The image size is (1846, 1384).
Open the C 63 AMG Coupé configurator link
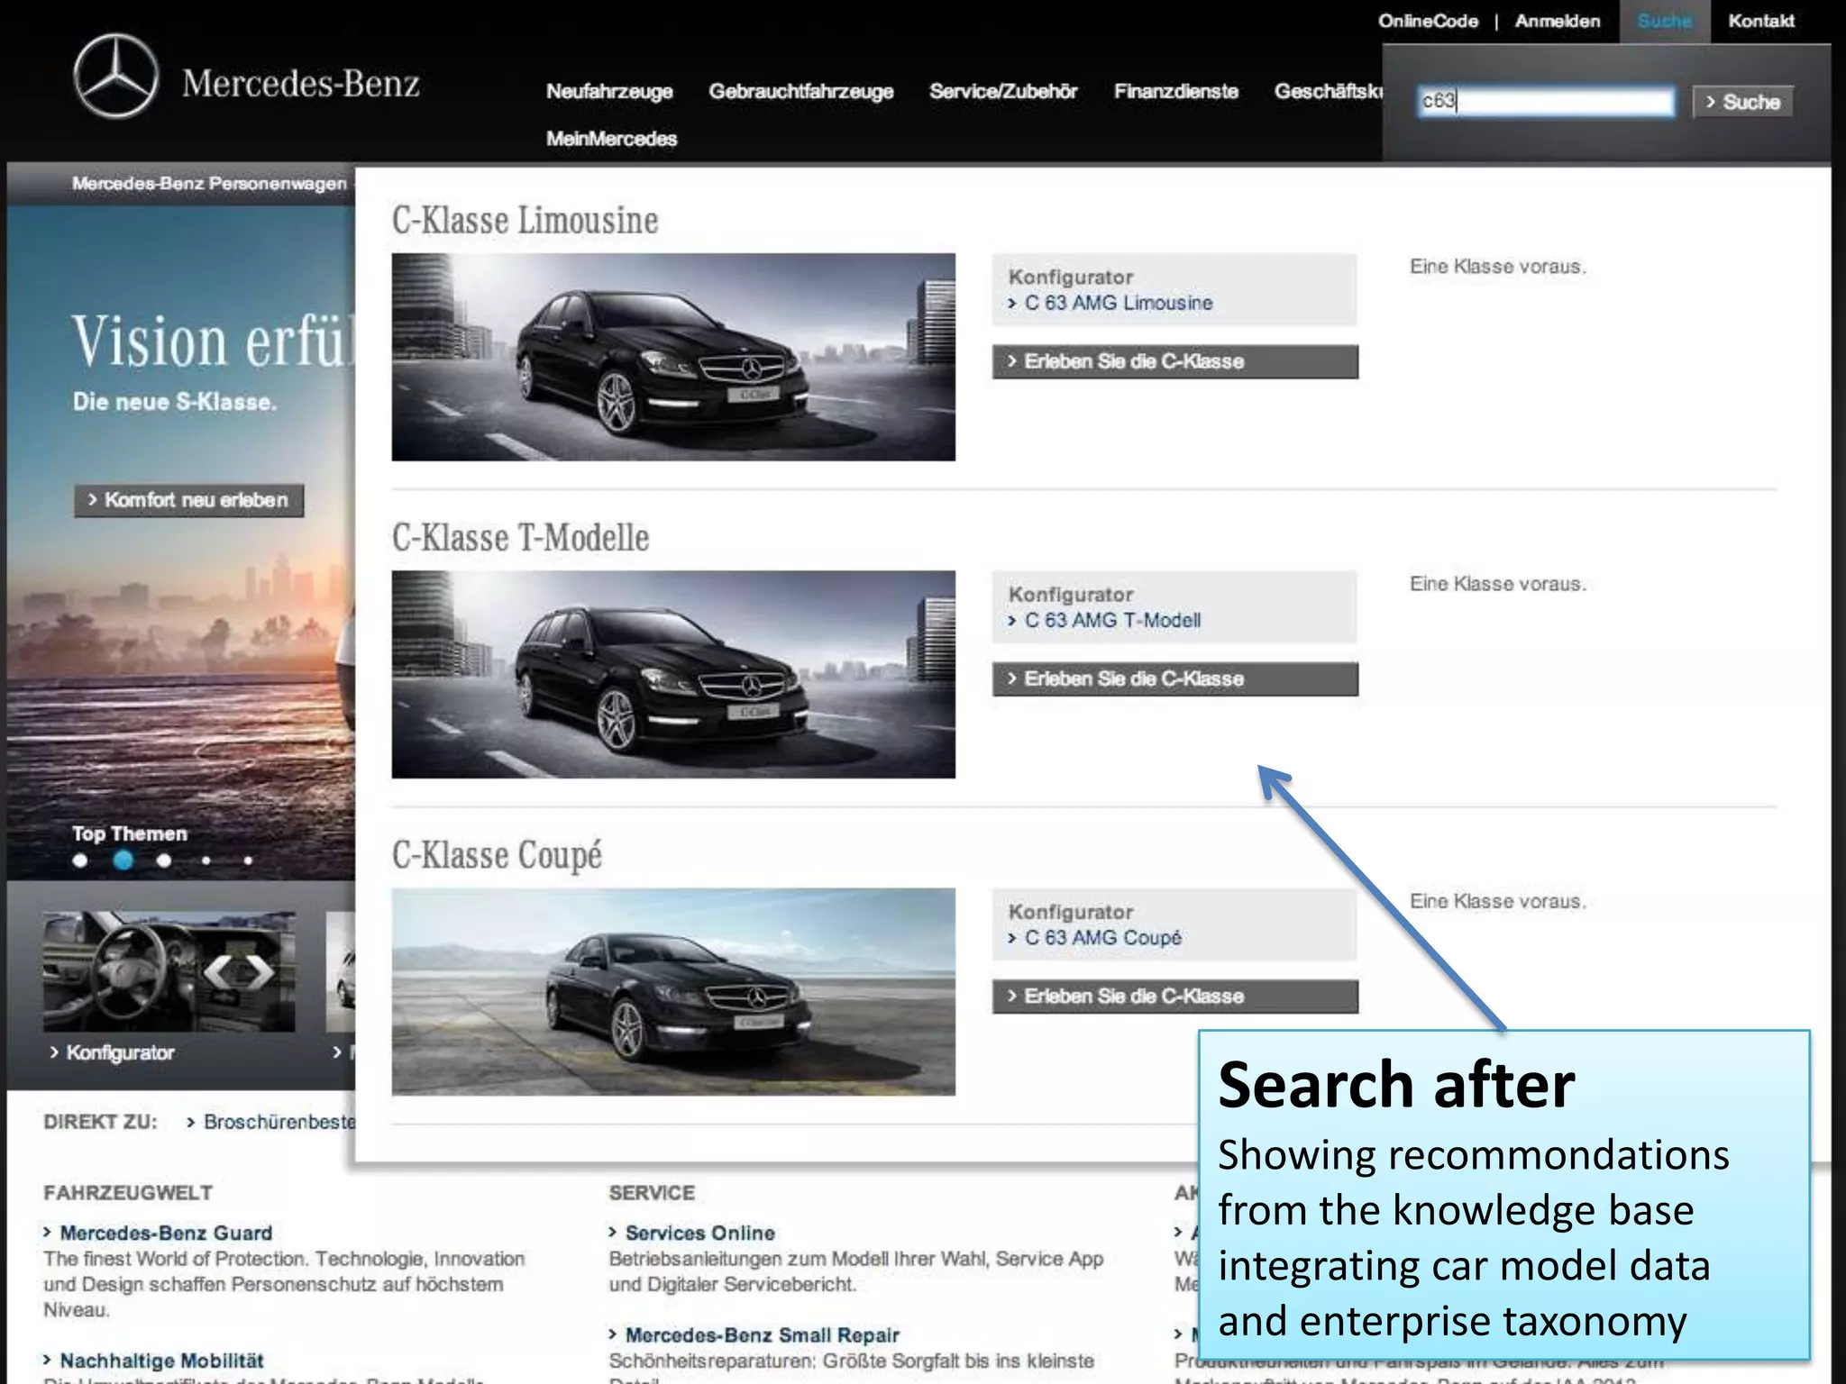point(1102,938)
